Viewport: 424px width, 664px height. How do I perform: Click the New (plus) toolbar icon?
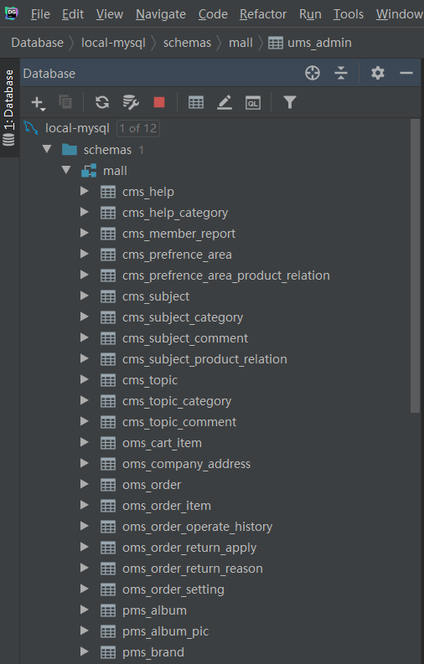(38, 103)
